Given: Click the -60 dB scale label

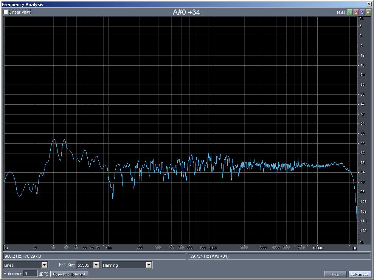Looking at the screenshot, I should click(362, 133).
